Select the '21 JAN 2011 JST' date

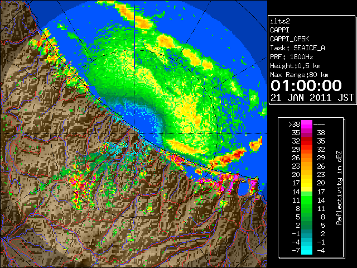pos(312,98)
